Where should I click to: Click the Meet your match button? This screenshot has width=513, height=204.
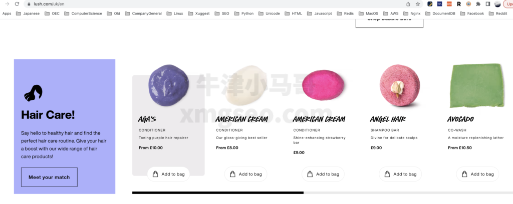pyautogui.click(x=49, y=177)
